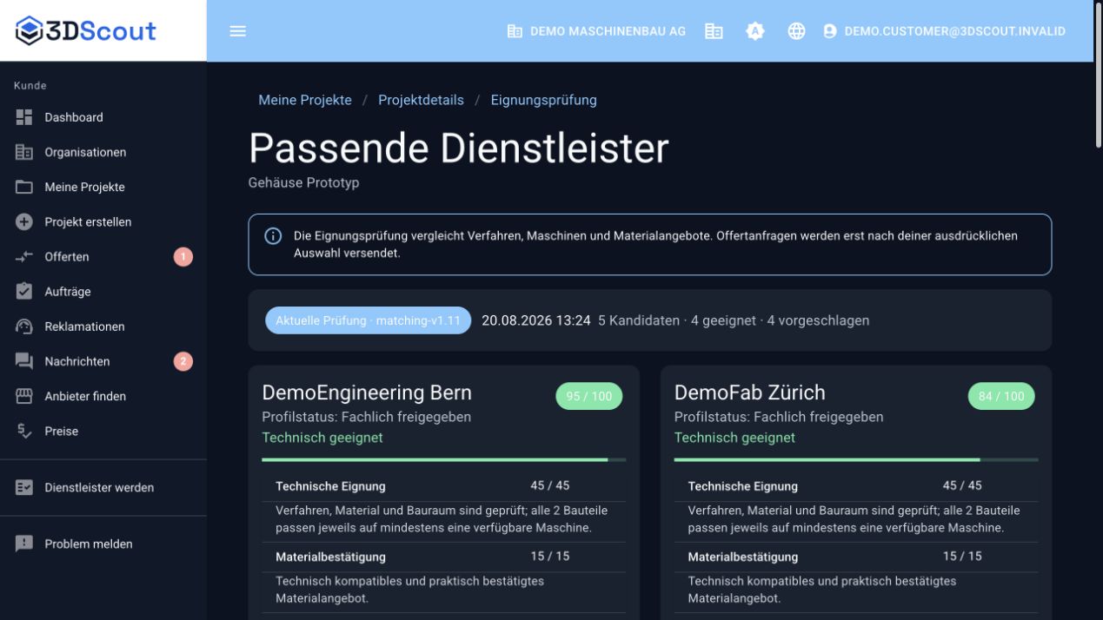Click the Meine Projekte folder icon

24,187
